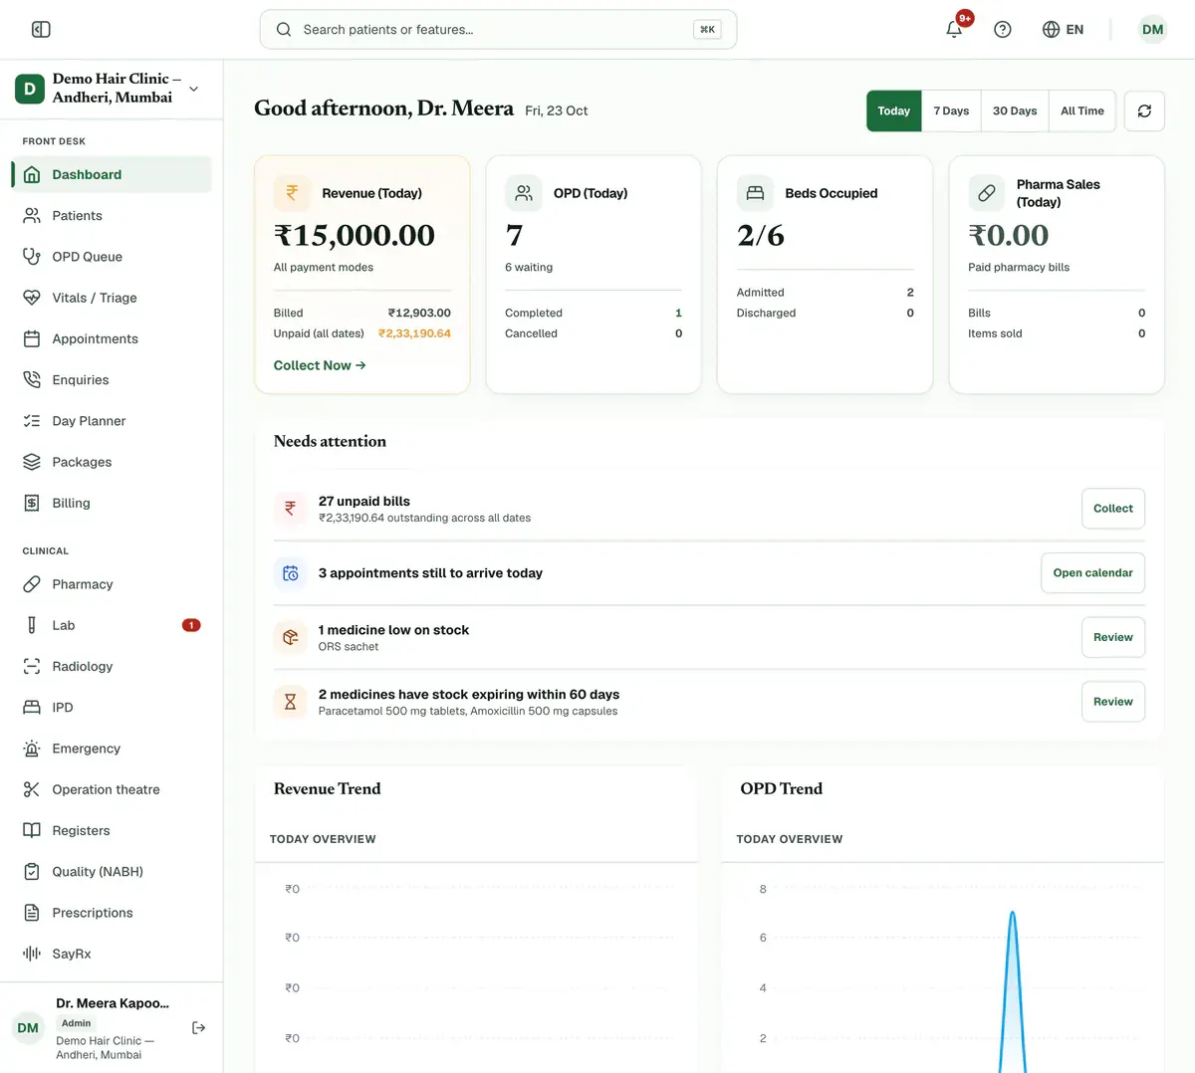Open Lab module
The width and height of the screenshot is (1195, 1073).
coord(112,625)
